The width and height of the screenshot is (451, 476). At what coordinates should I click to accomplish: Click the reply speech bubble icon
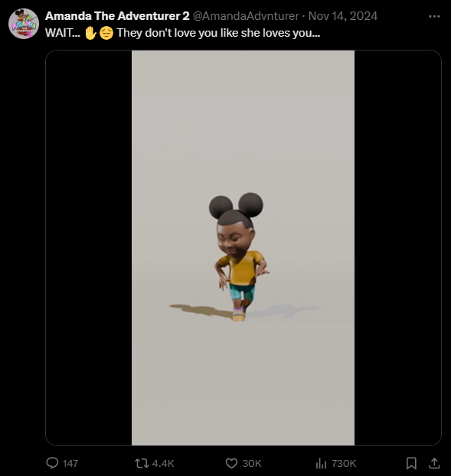tap(52, 463)
